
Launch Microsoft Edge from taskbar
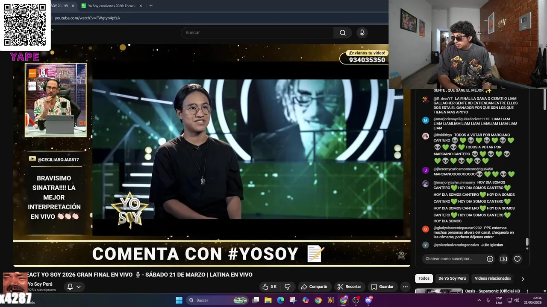tap(280, 300)
